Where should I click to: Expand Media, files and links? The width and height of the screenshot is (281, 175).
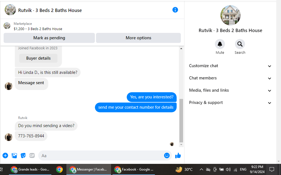point(230,90)
